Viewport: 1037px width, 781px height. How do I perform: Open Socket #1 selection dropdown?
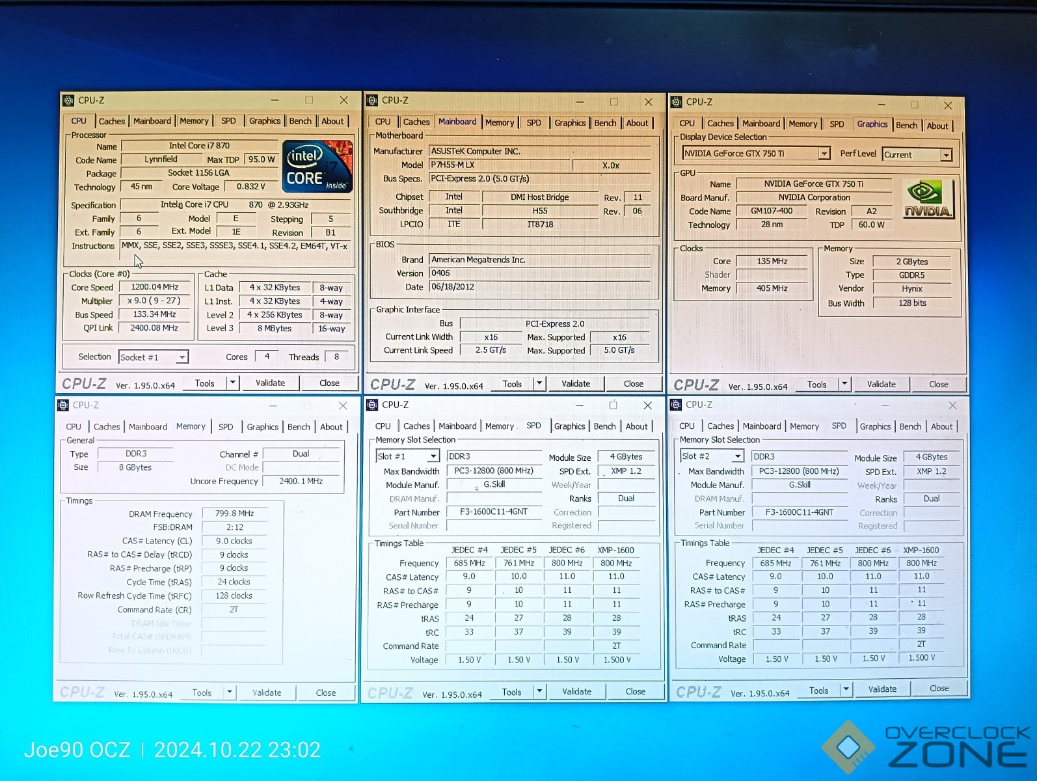pyautogui.click(x=182, y=357)
